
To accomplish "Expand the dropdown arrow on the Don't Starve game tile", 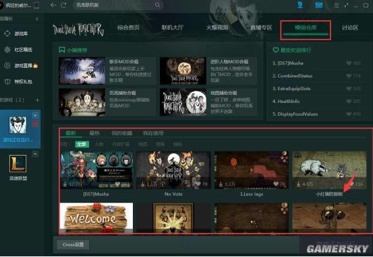I will tap(35, 115).
